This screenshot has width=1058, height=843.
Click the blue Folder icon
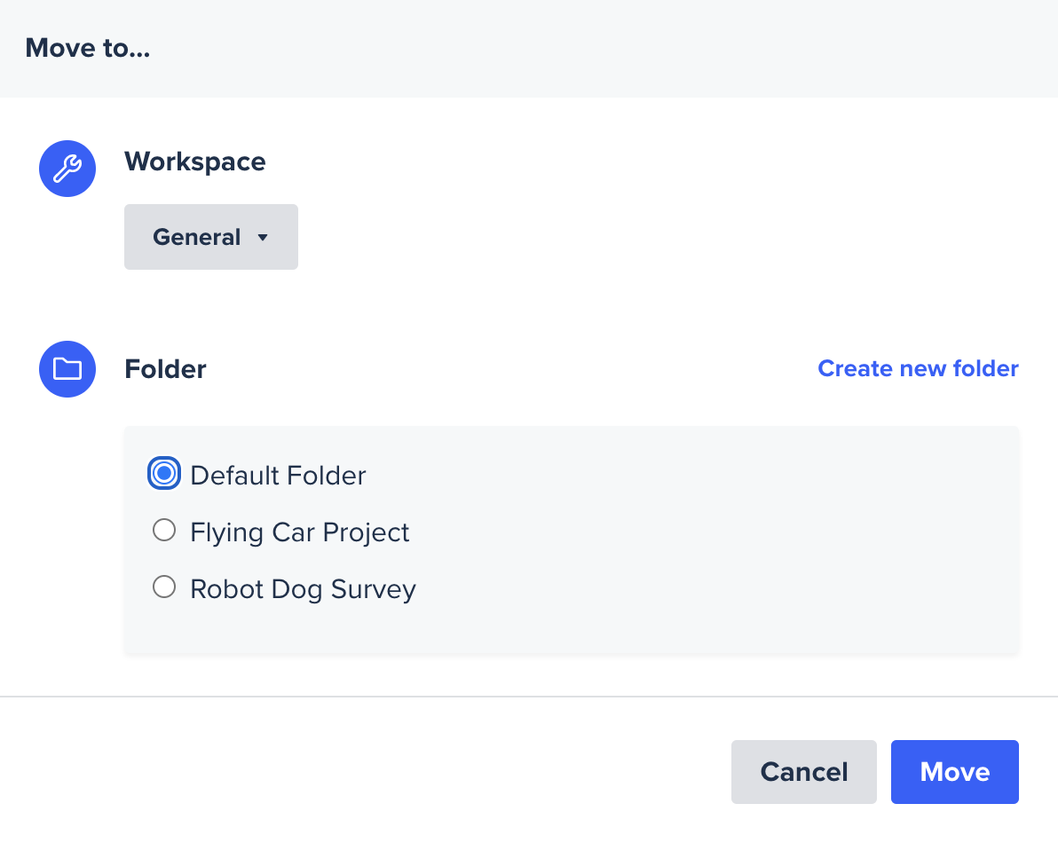pos(67,369)
